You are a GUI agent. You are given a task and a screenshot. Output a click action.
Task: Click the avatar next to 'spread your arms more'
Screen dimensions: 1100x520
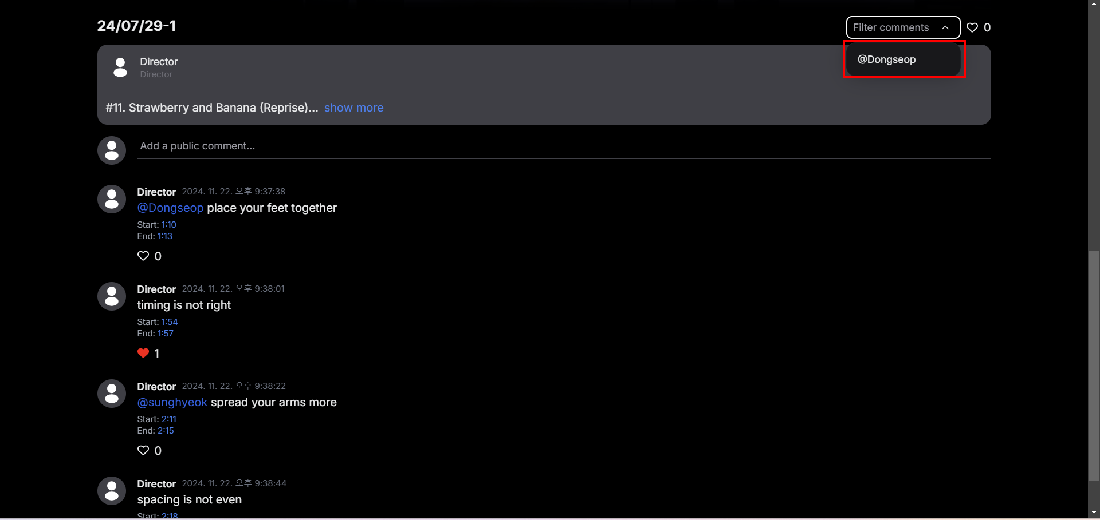point(111,393)
